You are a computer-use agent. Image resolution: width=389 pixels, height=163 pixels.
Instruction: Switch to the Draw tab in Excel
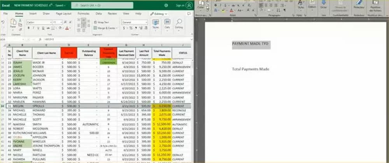pos(46,14)
